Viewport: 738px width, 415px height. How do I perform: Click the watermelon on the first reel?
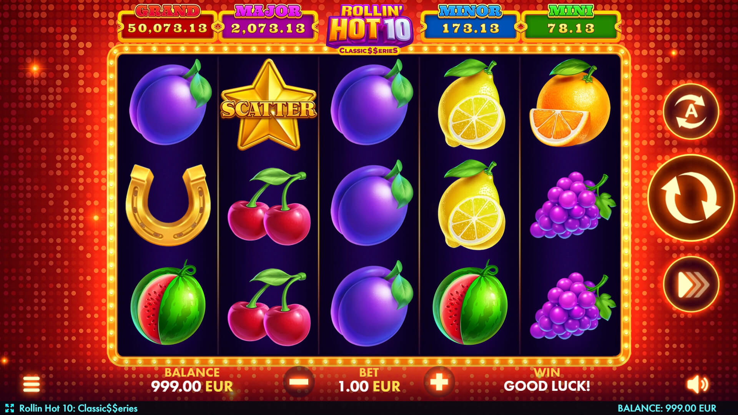pyautogui.click(x=168, y=302)
